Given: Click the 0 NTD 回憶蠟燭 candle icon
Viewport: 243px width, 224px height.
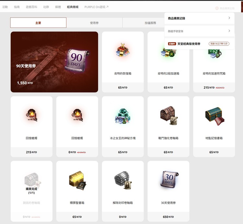Looking at the screenshot, I should click(77, 115).
